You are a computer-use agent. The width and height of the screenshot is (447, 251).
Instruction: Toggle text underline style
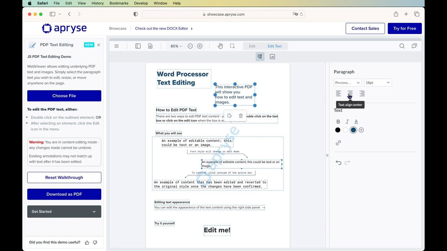click(356, 122)
